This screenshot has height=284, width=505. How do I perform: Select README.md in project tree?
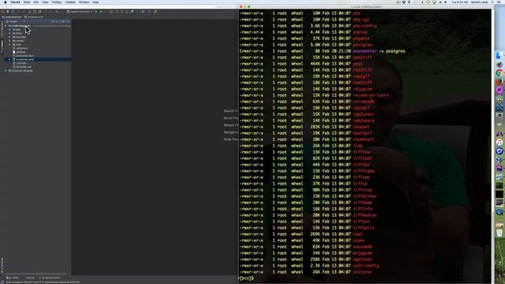pyautogui.click(x=23, y=67)
